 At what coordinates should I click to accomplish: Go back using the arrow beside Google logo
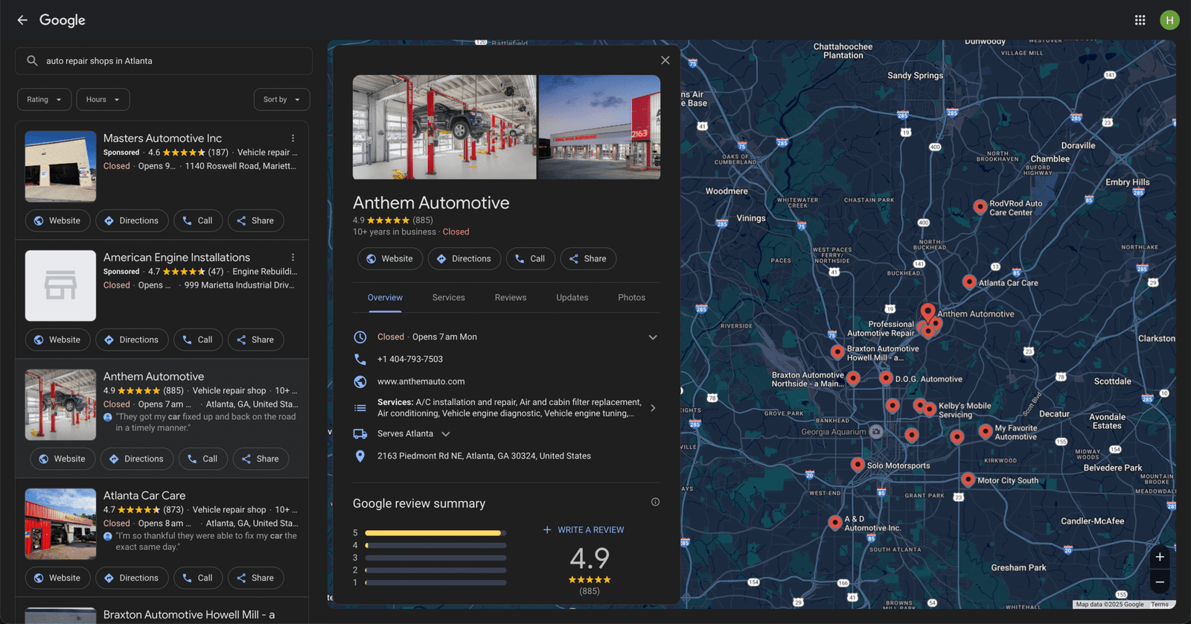pyautogui.click(x=22, y=20)
